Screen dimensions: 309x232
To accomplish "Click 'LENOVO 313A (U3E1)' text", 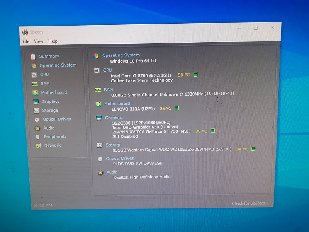I will pyautogui.click(x=133, y=109).
